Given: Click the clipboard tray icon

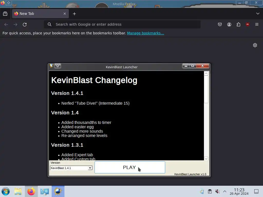Looking at the screenshot, I should (210, 191).
